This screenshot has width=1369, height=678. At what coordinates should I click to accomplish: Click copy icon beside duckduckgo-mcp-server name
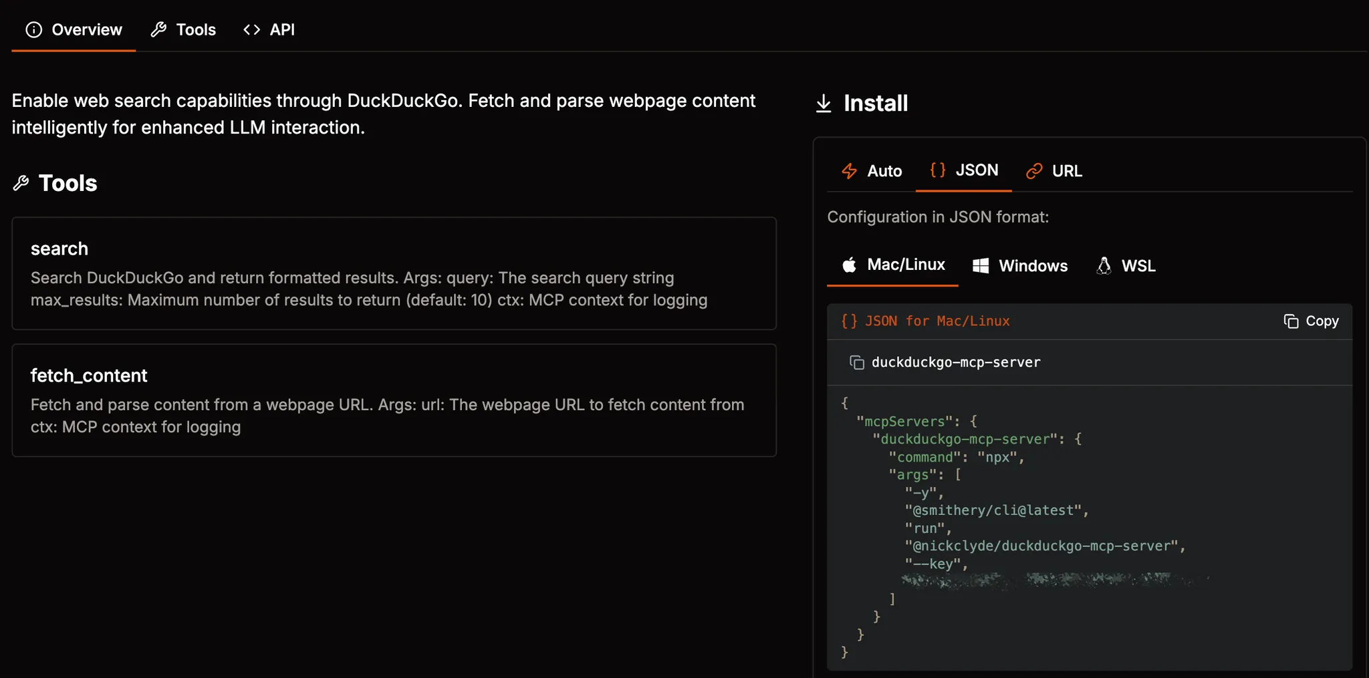(x=856, y=362)
